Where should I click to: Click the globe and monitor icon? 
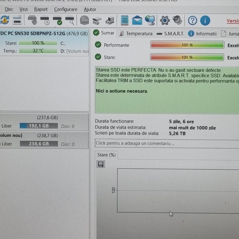tap(150, 20)
